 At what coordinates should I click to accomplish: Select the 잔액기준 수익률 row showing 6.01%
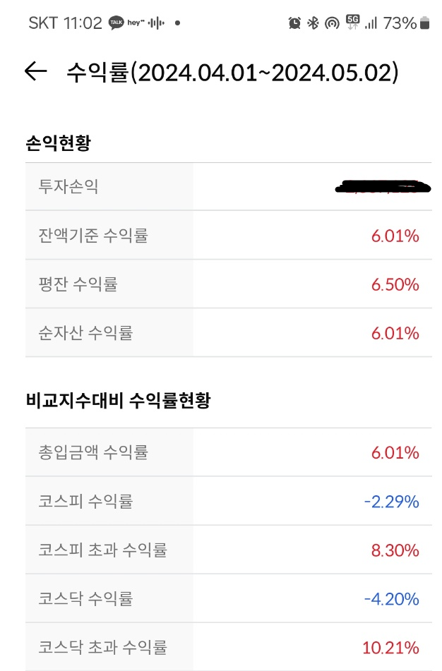tap(221, 234)
